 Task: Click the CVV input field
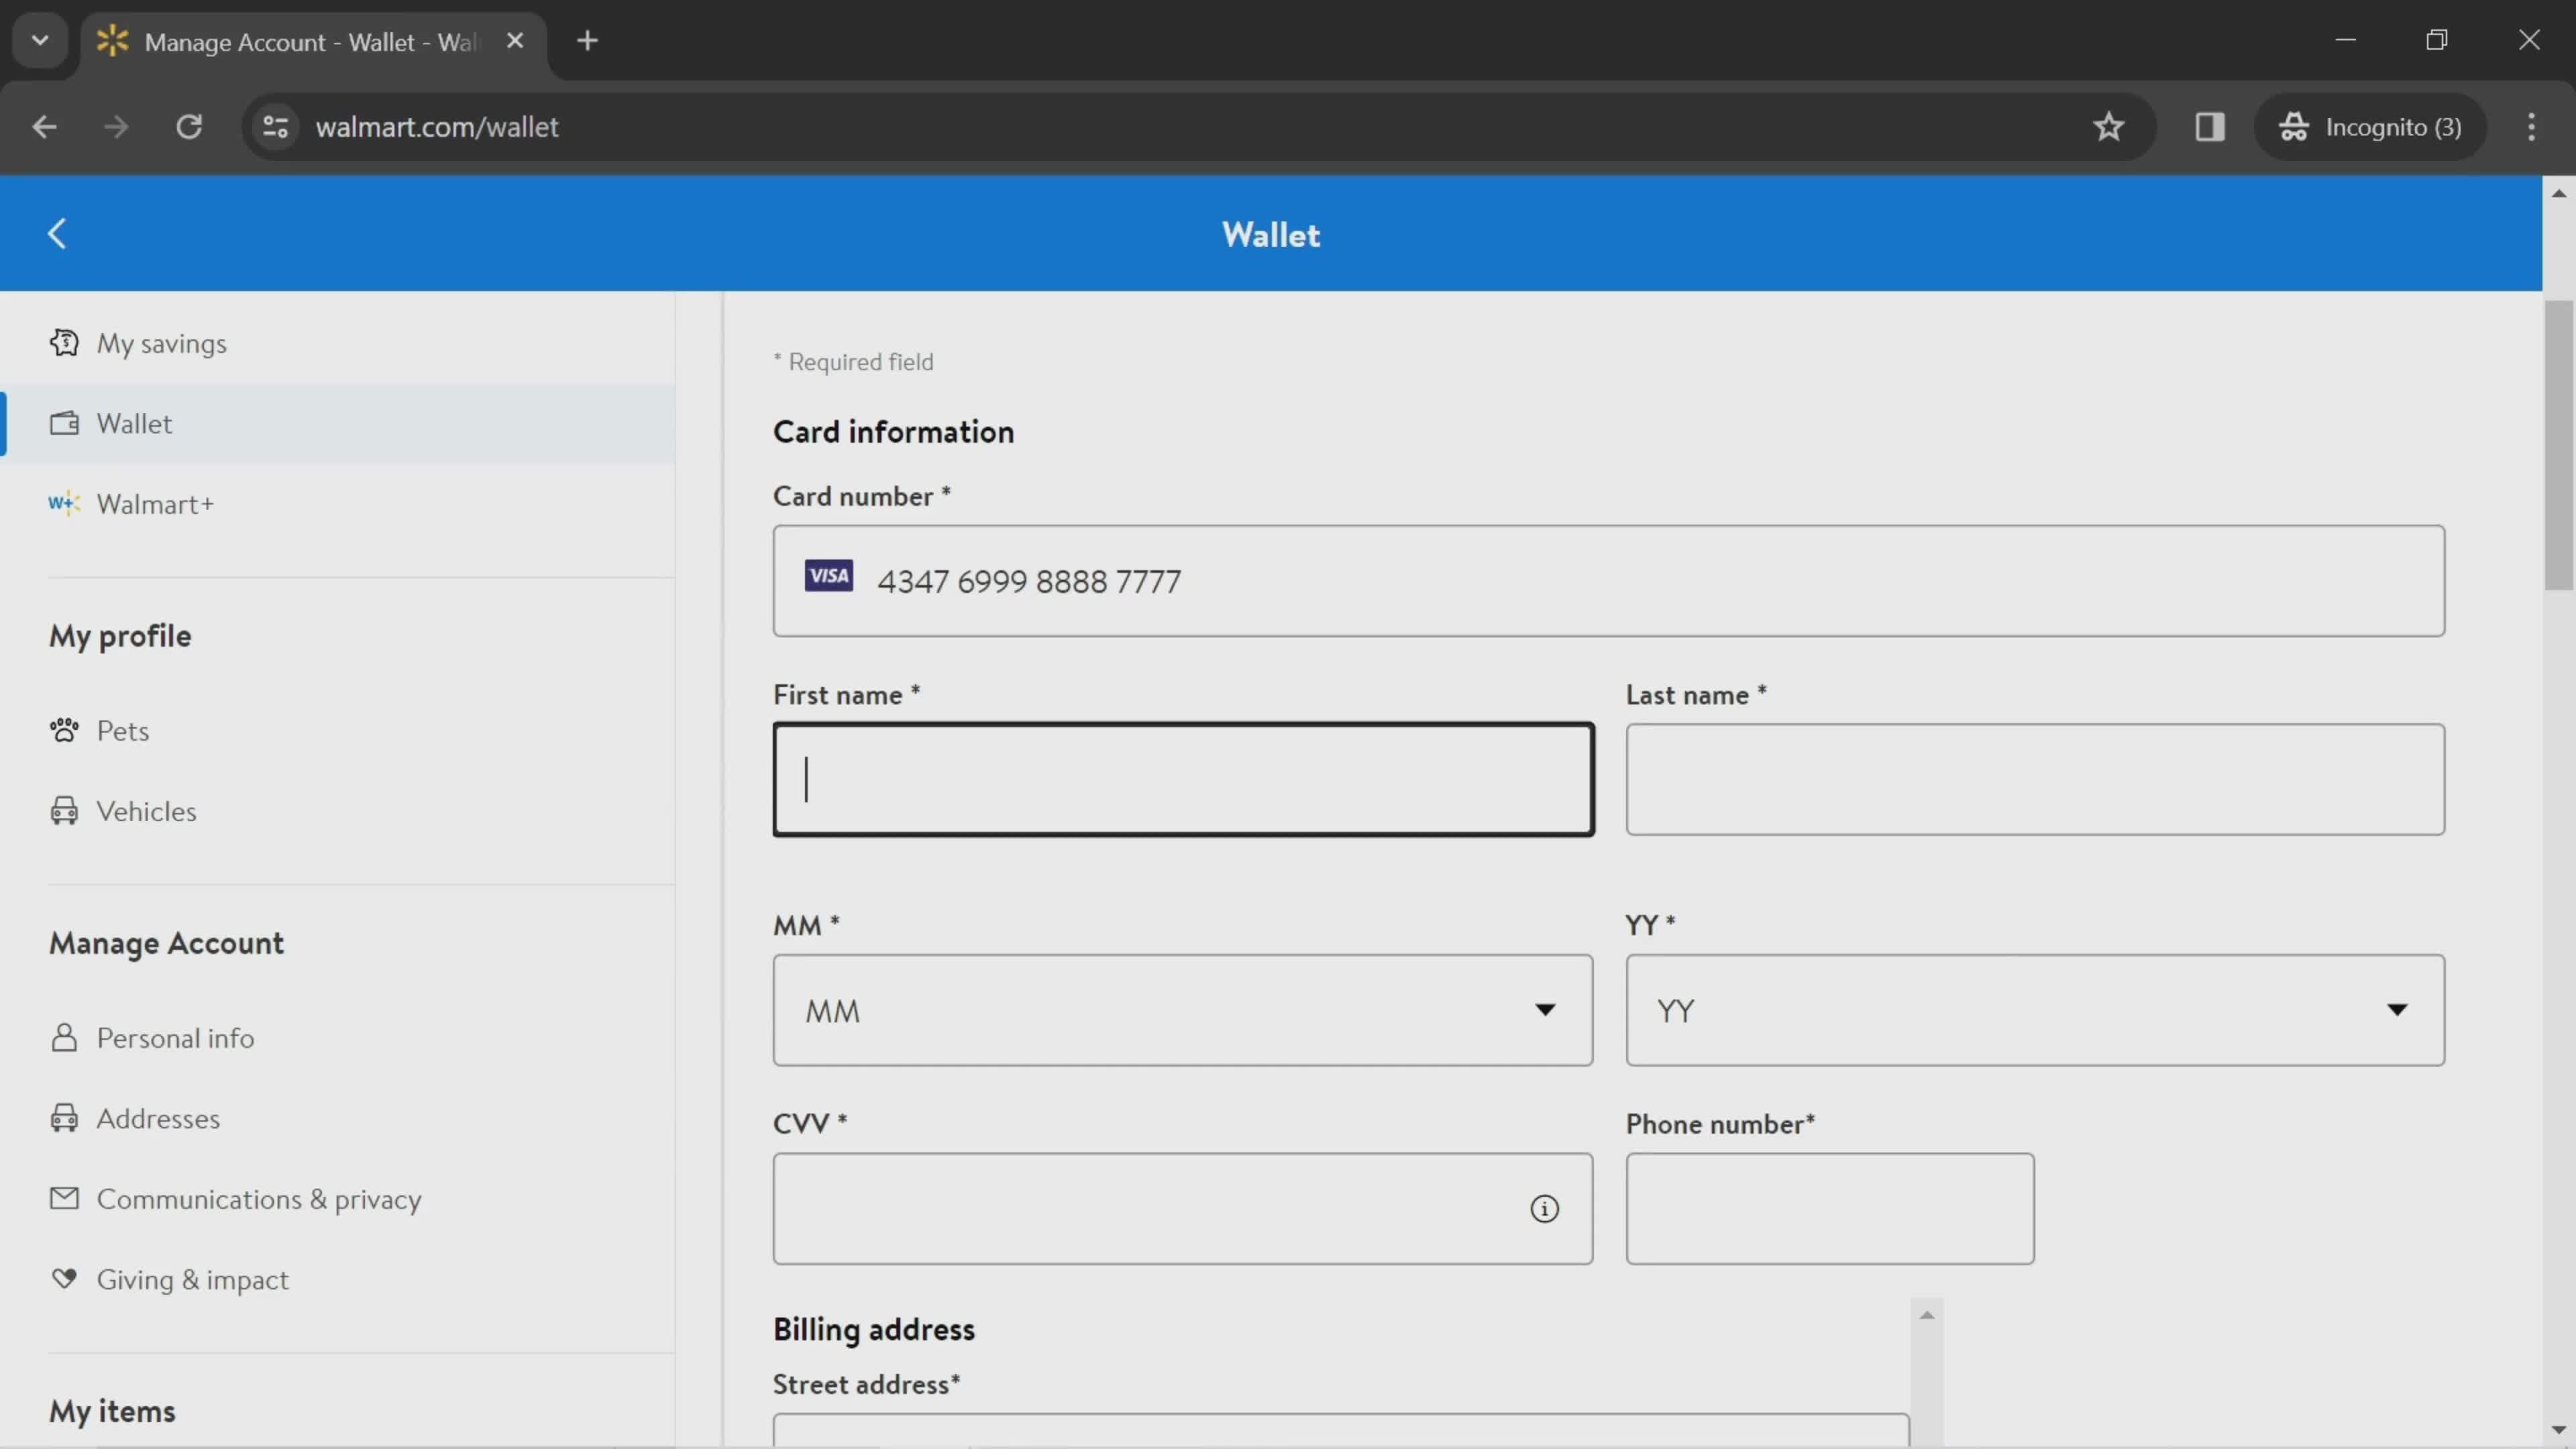pyautogui.click(x=1182, y=1208)
